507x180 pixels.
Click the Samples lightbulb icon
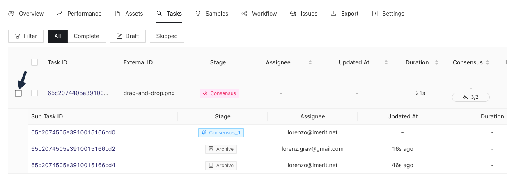(198, 14)
